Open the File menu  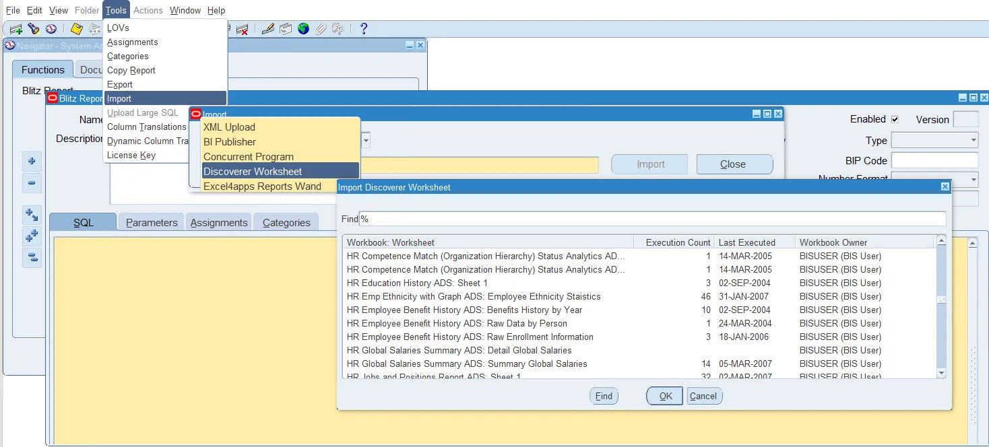[x=13, y=10]
